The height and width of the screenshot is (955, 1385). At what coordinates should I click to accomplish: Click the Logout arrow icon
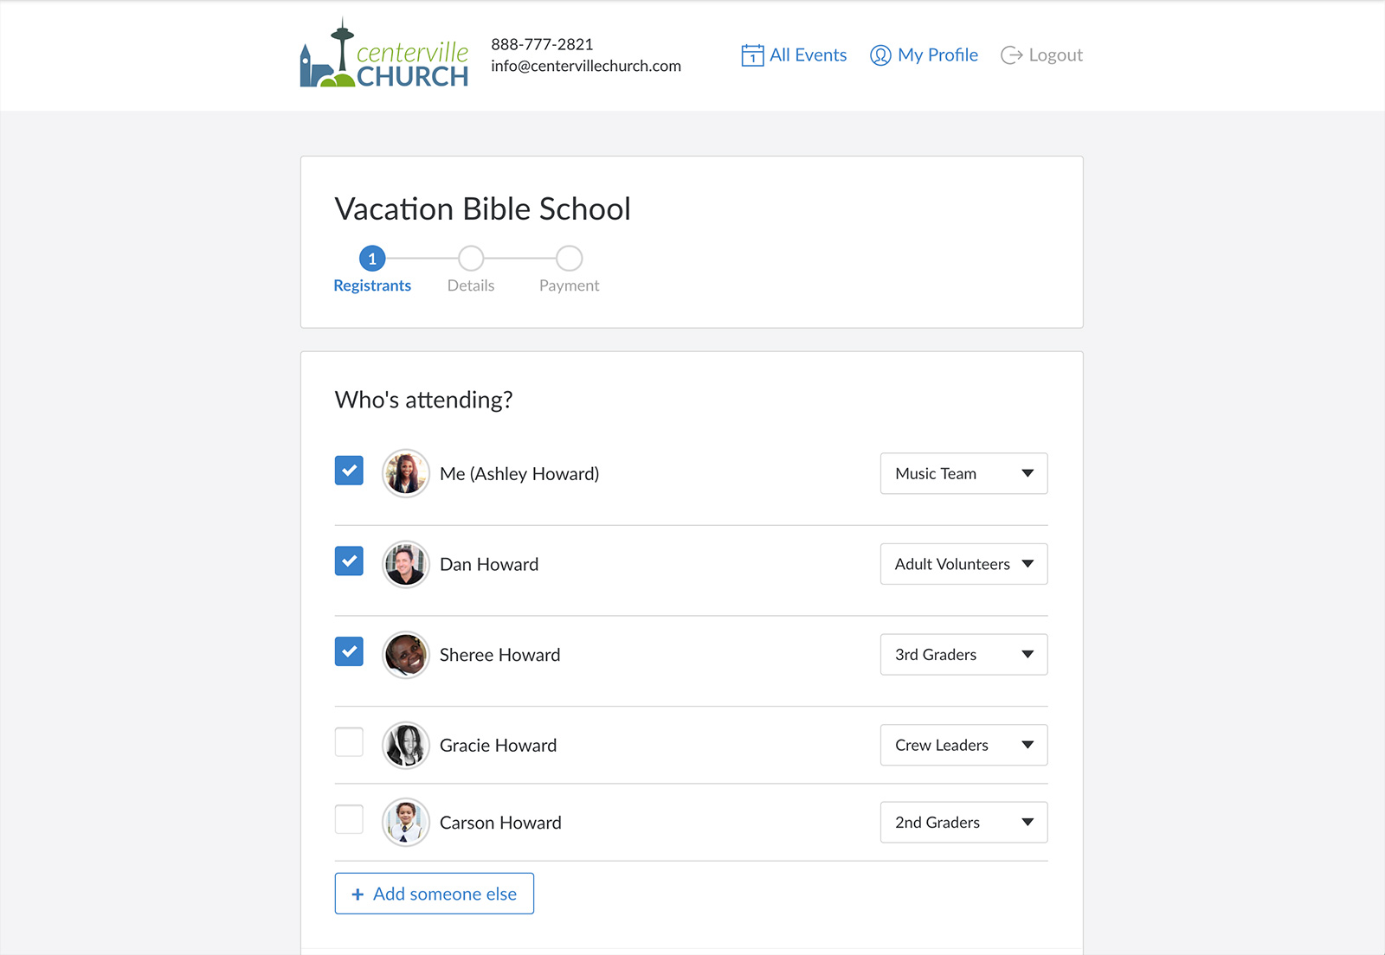coord(1011,55)
